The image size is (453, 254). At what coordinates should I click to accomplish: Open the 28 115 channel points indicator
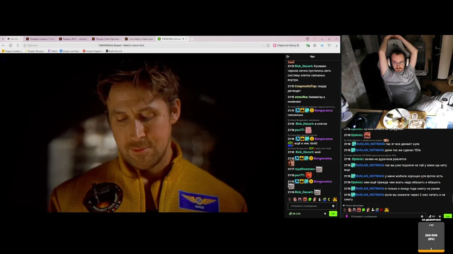coord(295,213)
